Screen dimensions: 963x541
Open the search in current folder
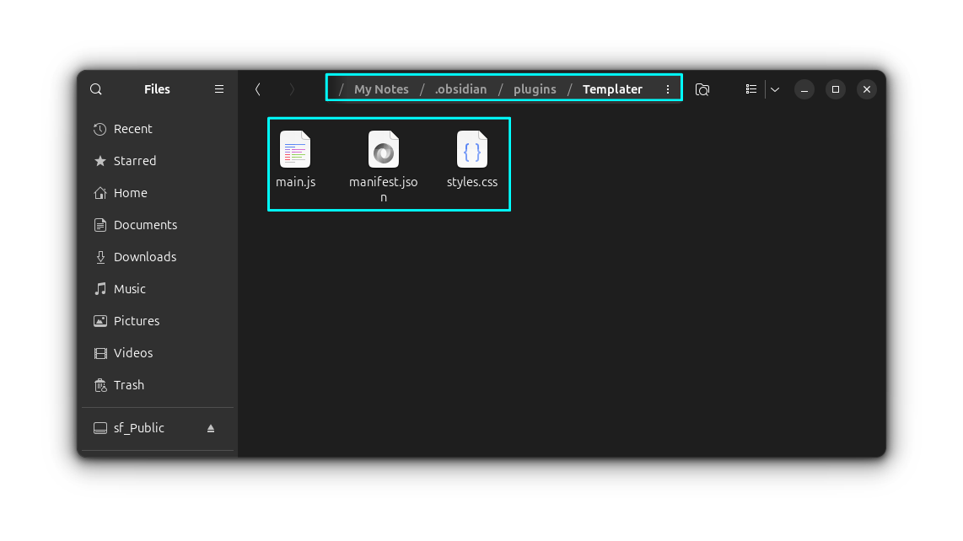point(702,88)
